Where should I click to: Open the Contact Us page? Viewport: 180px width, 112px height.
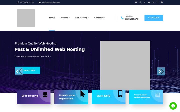point(99,18)
